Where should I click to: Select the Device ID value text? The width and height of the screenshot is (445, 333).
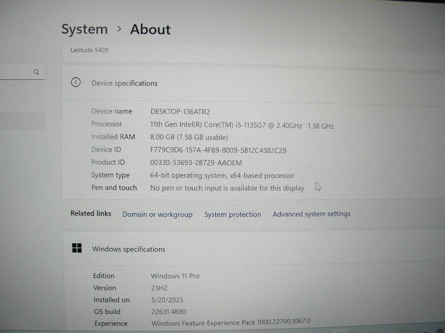pyautogui.click(x=219, y=150)
